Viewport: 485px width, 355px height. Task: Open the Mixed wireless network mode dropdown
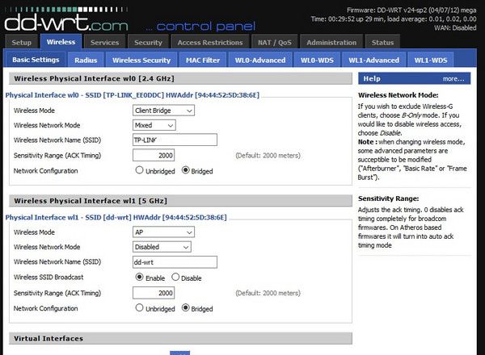click(x=154, y=125)
